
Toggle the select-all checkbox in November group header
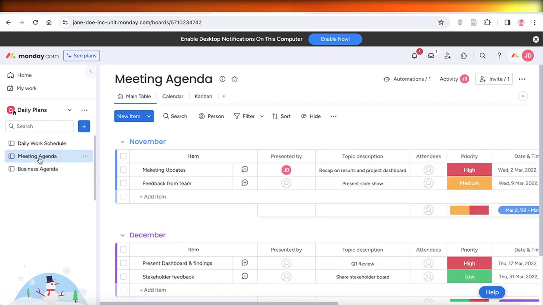click(x=123, y=156)
